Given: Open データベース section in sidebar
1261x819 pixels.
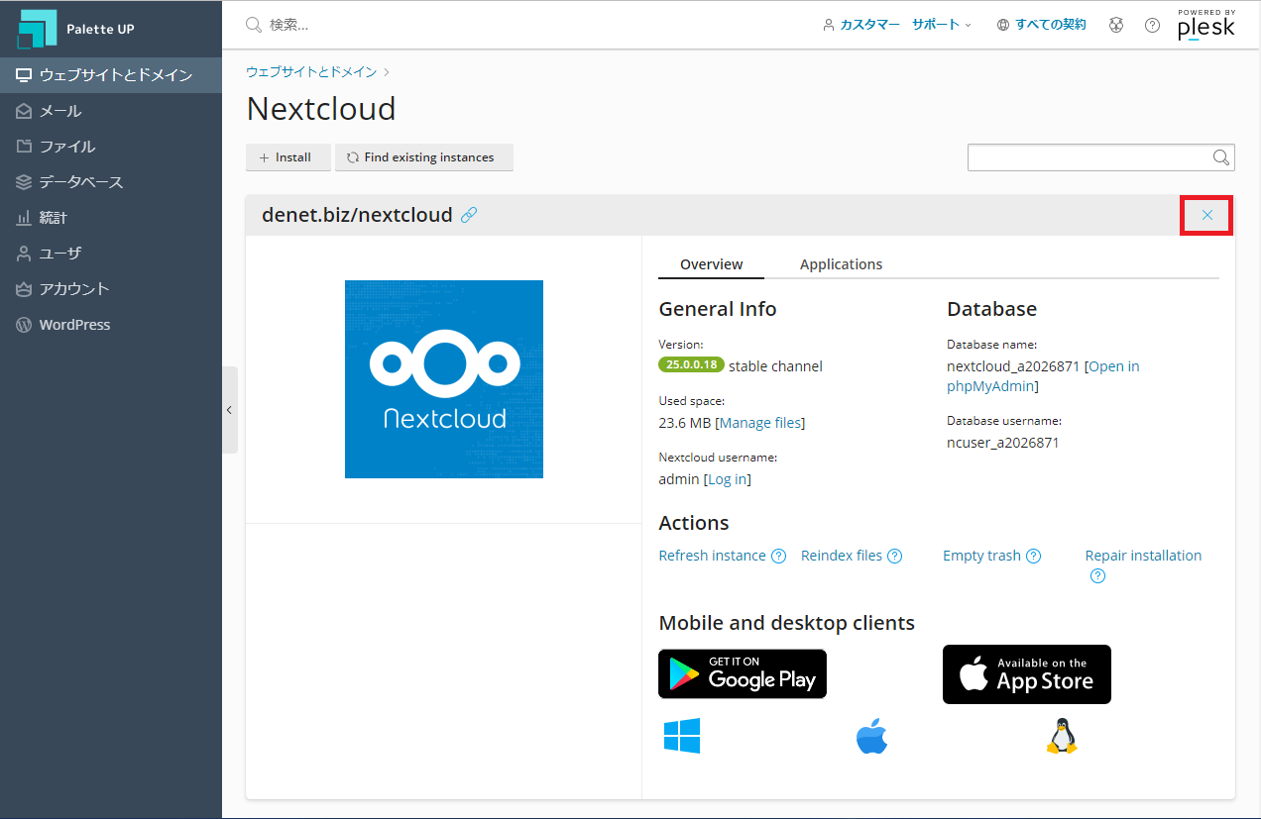Looking at the screenshot, I should [x=111, y=182].
